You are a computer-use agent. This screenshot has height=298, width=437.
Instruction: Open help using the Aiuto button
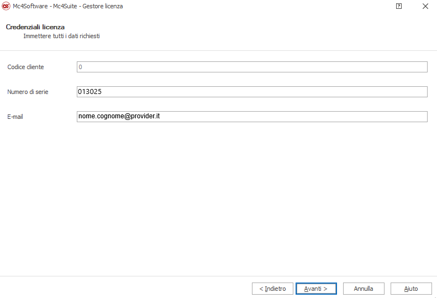(x=410, y=289)
